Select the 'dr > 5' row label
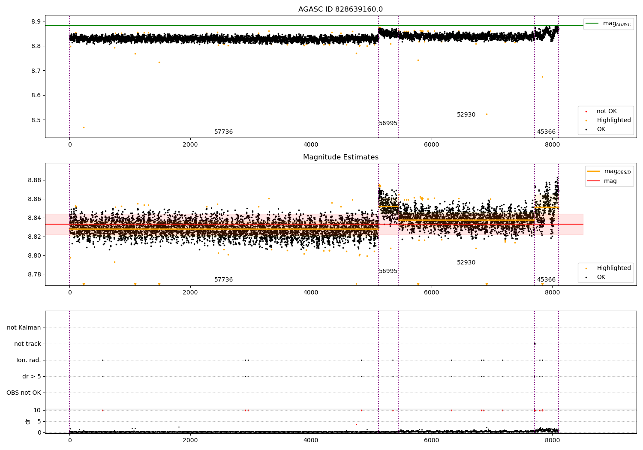Image resolution: width=643 pixels, height=450 pixels. coord(32,376)
